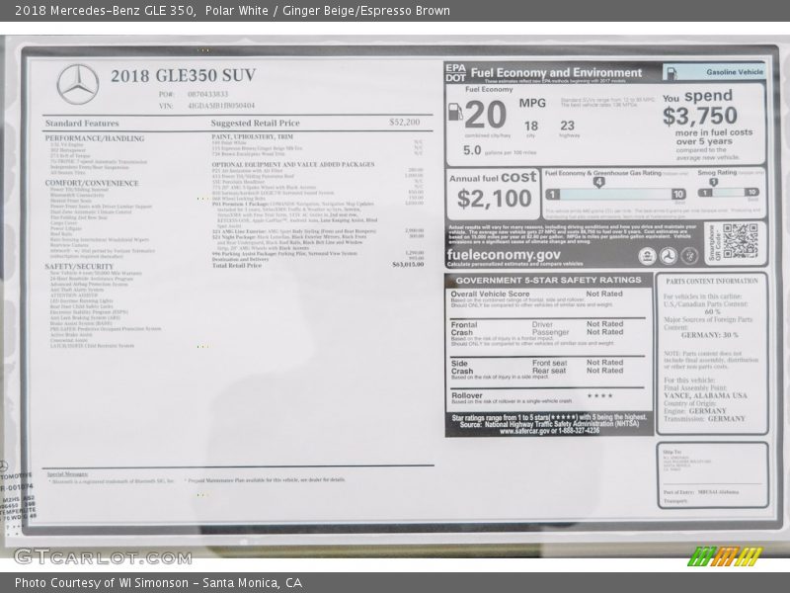
Task: Click the Special Messages label
Action: (x=67, y=474)
